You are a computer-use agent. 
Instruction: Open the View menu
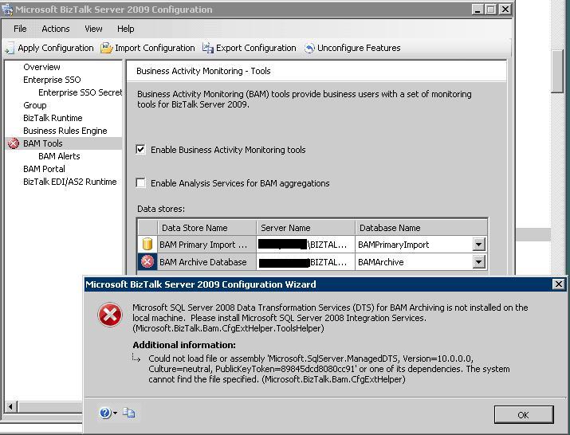93,29
